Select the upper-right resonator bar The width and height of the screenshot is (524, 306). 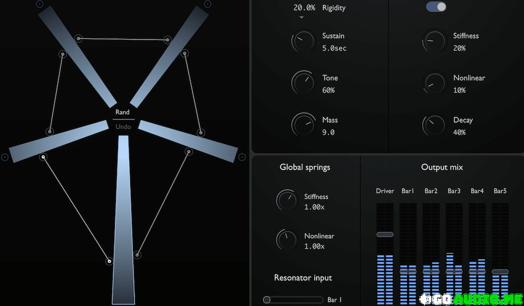tap(169, 56)
